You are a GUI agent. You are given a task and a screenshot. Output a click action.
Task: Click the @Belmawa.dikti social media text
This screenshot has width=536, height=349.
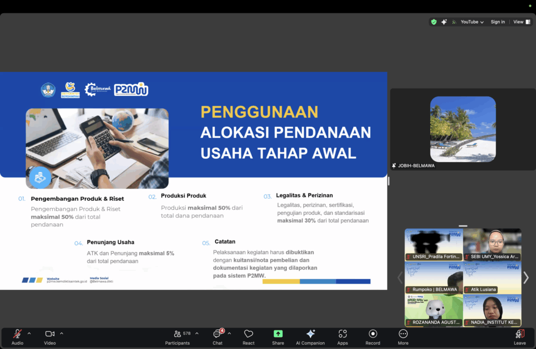click(x=101, y=281)
